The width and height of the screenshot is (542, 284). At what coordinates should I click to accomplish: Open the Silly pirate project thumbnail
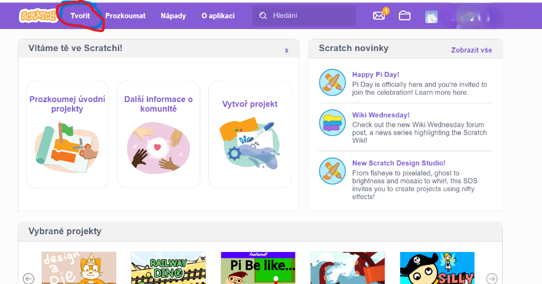437,268
